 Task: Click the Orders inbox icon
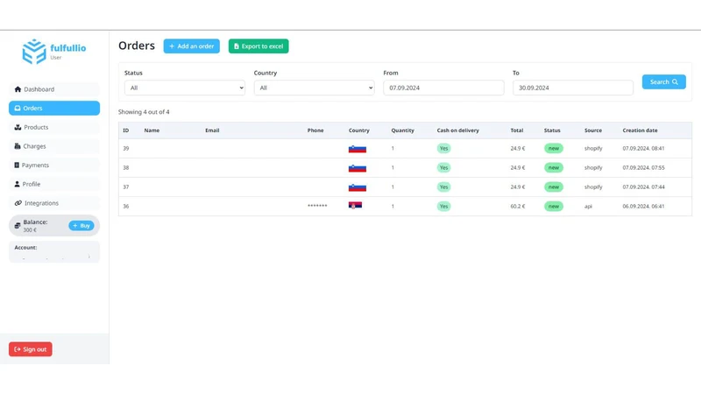(18, 108)
